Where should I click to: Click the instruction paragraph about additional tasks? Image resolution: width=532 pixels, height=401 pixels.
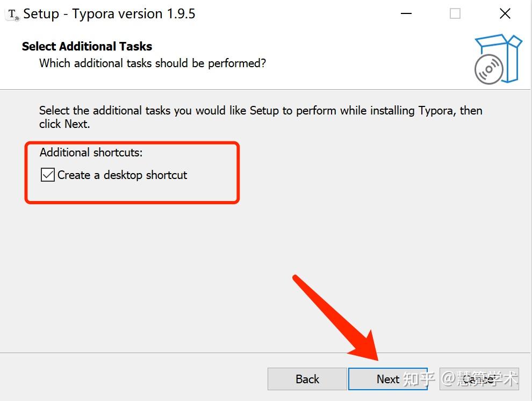point(261,117)
